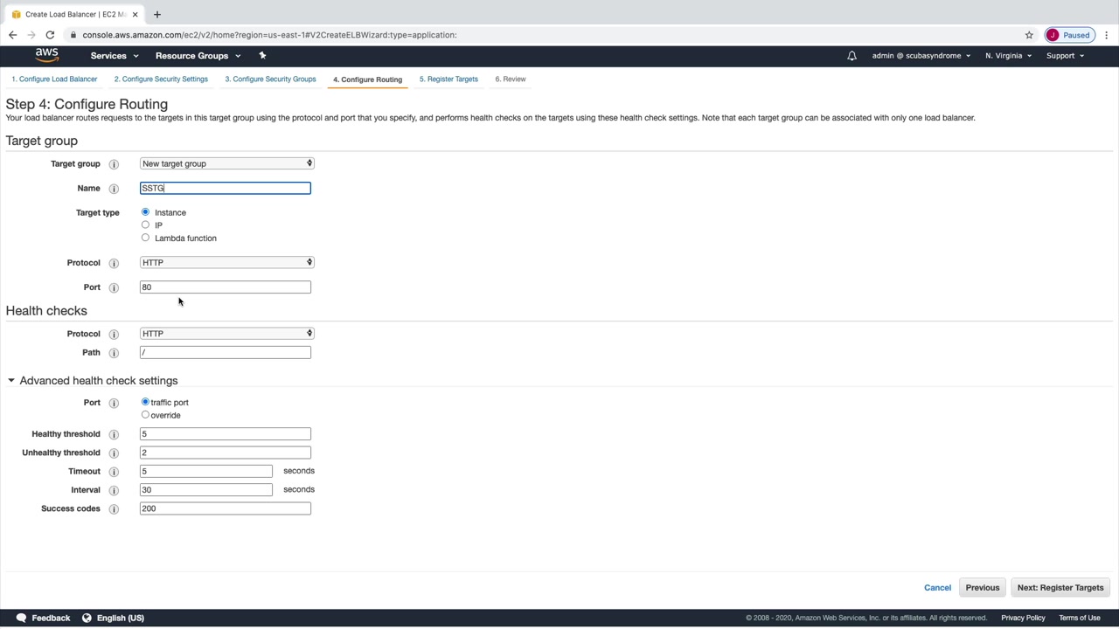Viewport: 1119px width, 629px height.
Task: Click the info icon next to Interval
Action: point(114,490)
